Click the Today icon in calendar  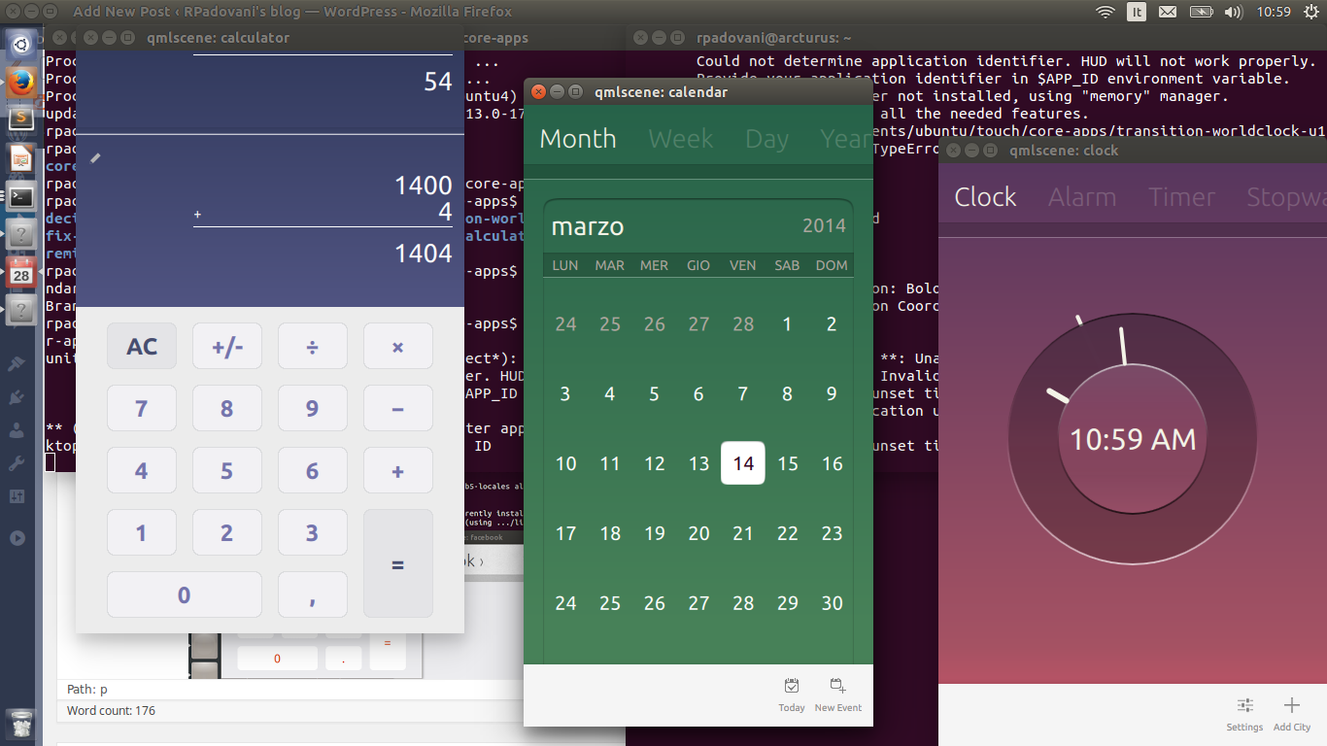792,687
